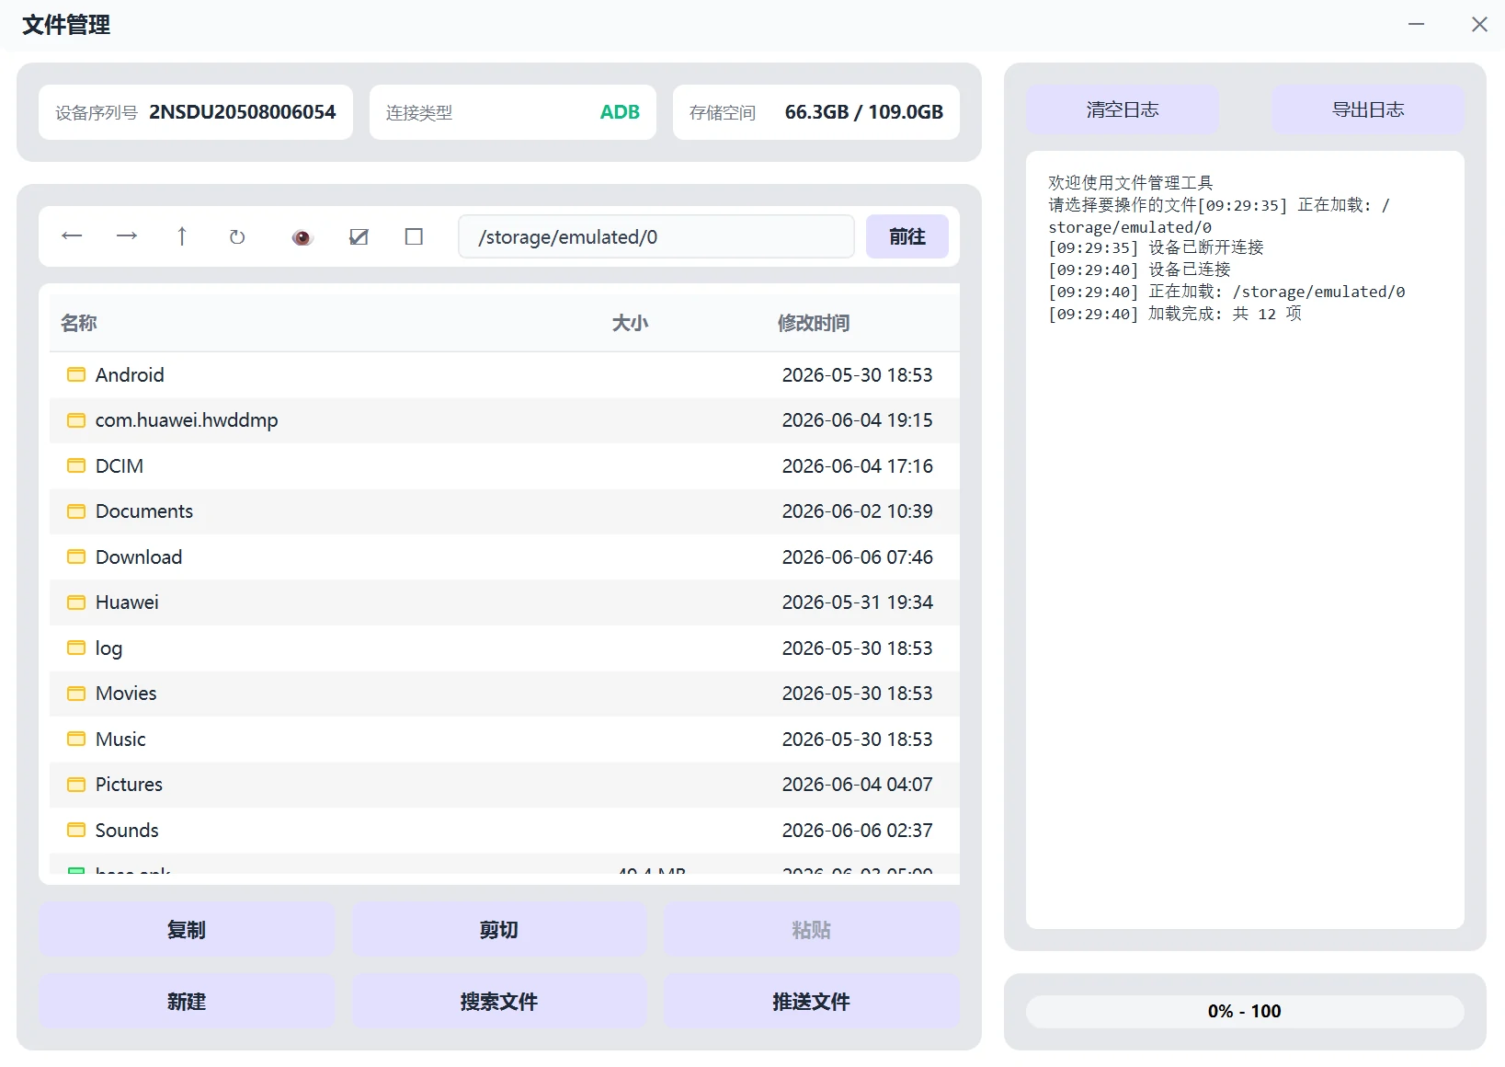Viewport: 1505px width, 1067px height.
Task: Click the forward arrow navigation icon
Action: (x=127, y=236)
